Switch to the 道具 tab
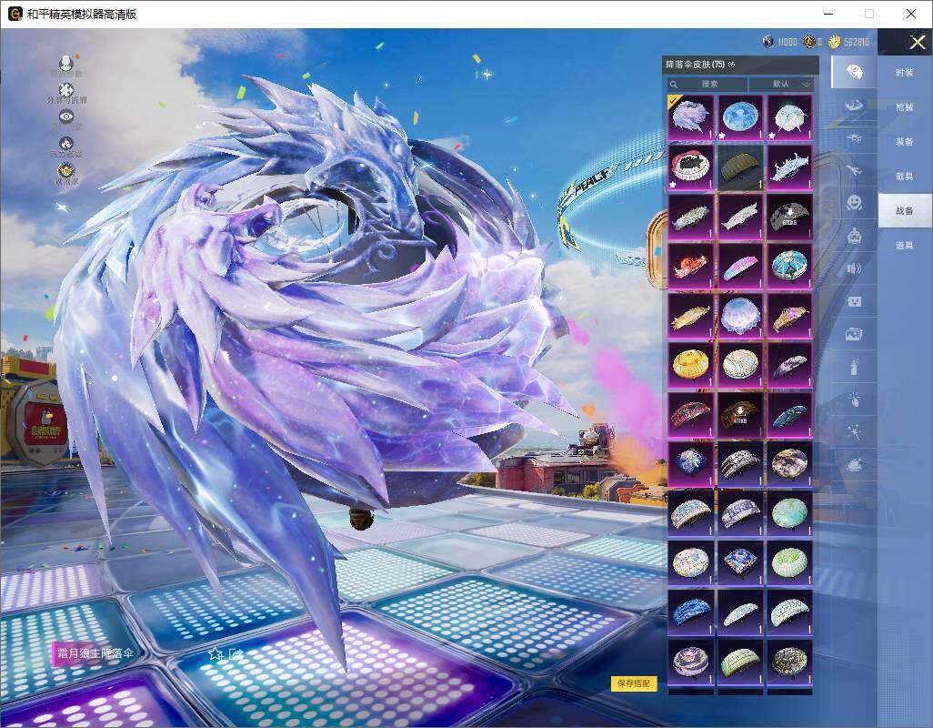 coord(905,246)
